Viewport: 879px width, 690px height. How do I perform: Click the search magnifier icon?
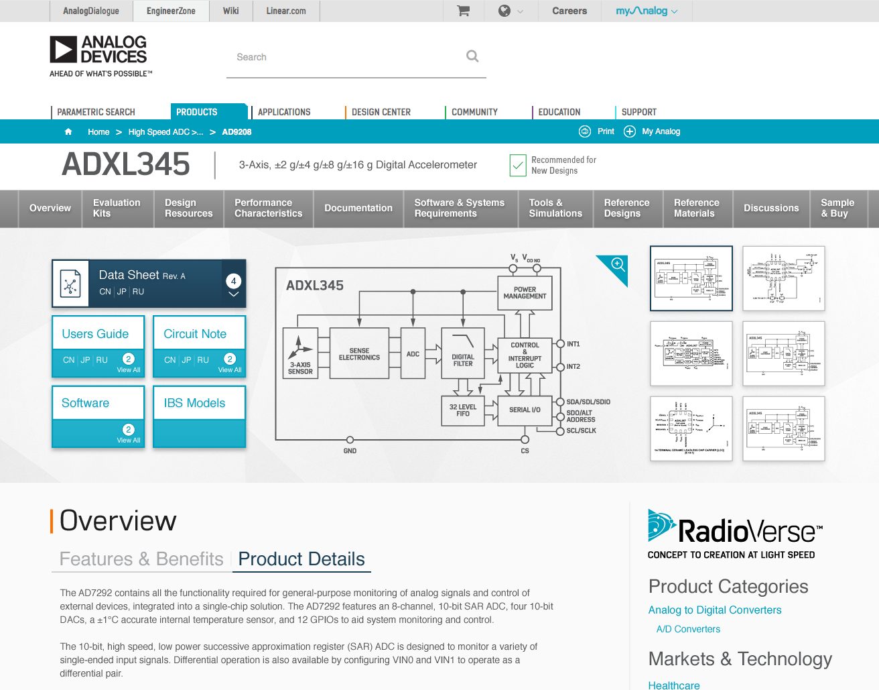coord(472,56)
